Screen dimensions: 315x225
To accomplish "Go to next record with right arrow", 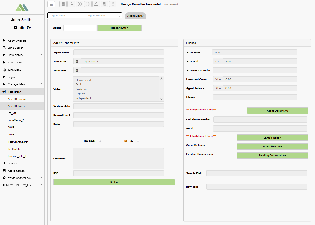I will pyautogui.click(x=88, y=4).
